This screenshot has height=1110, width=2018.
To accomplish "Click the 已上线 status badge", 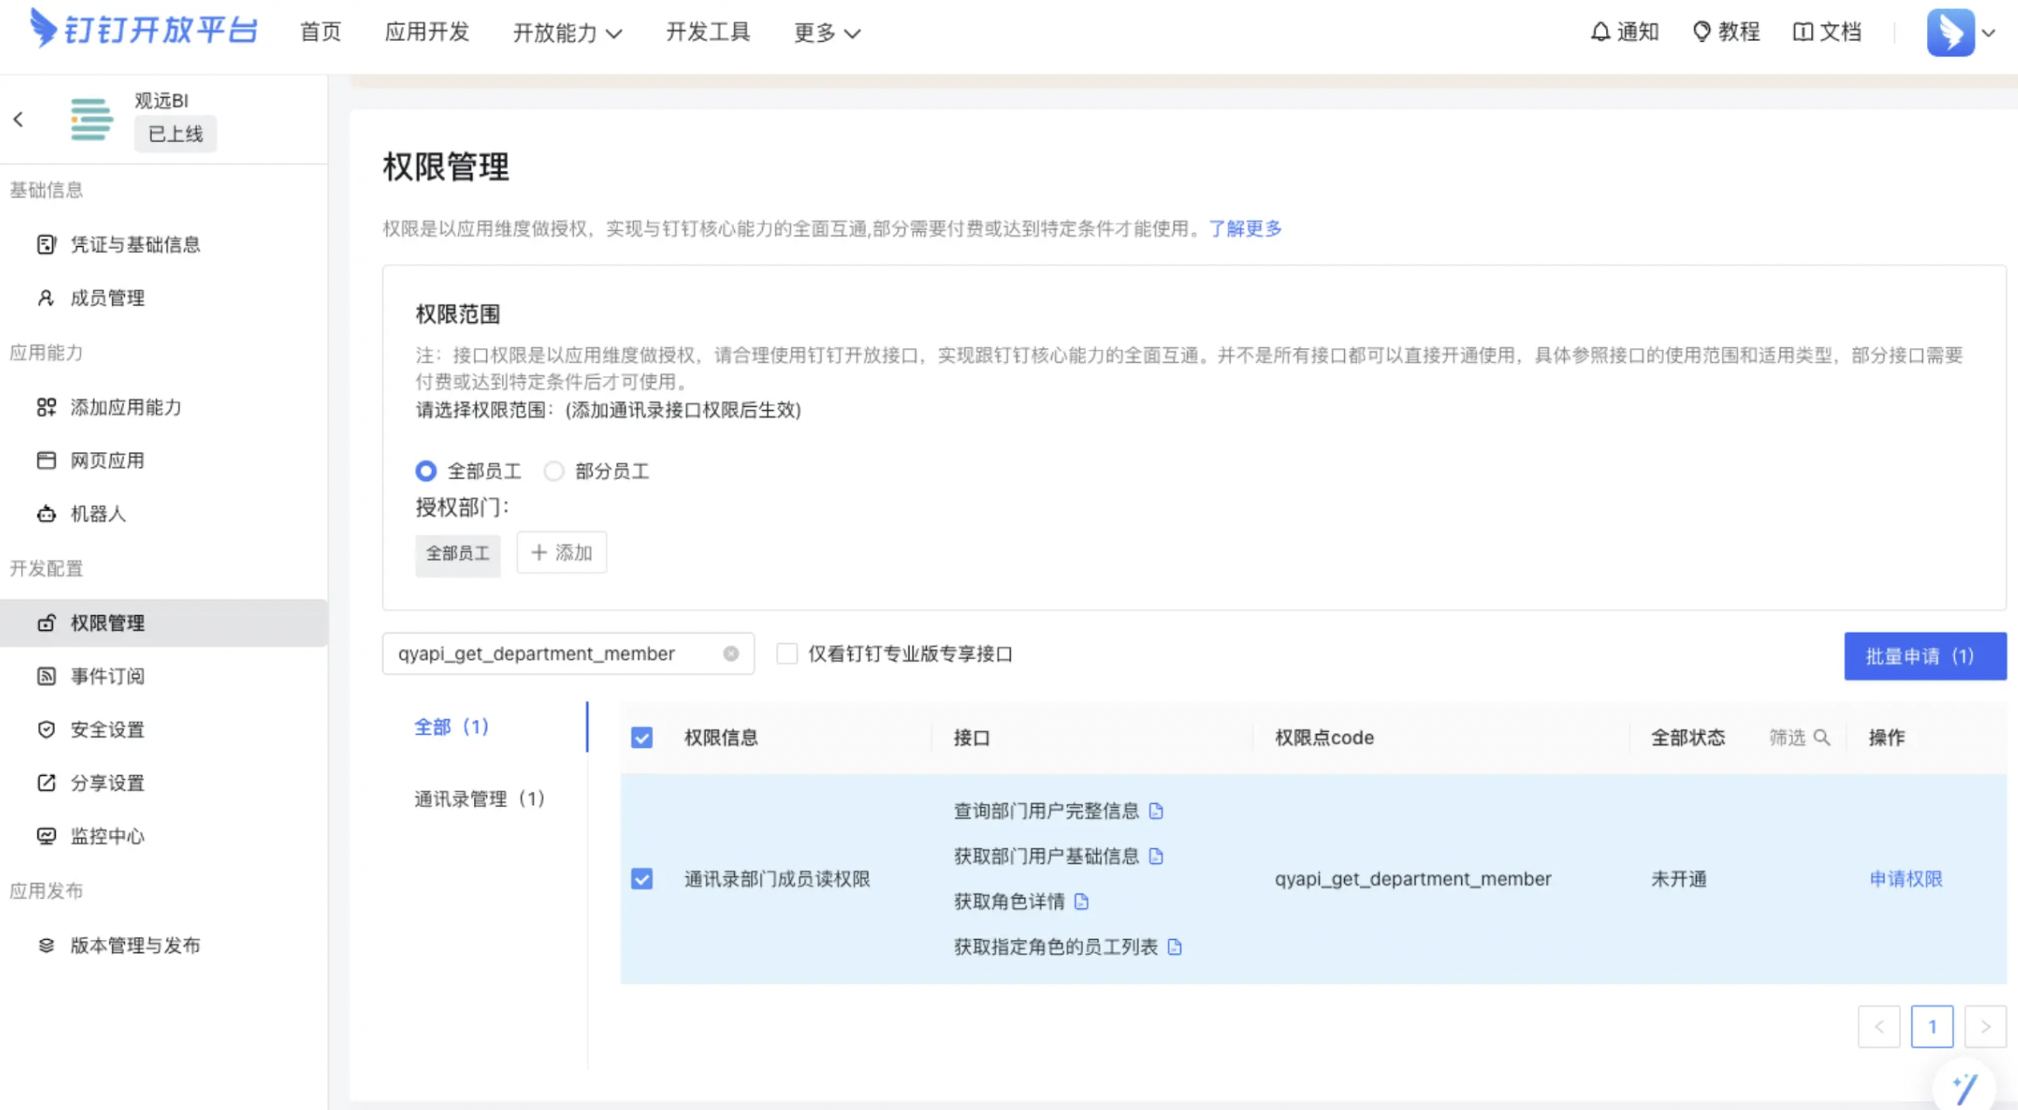I will (x=175, y=134).
